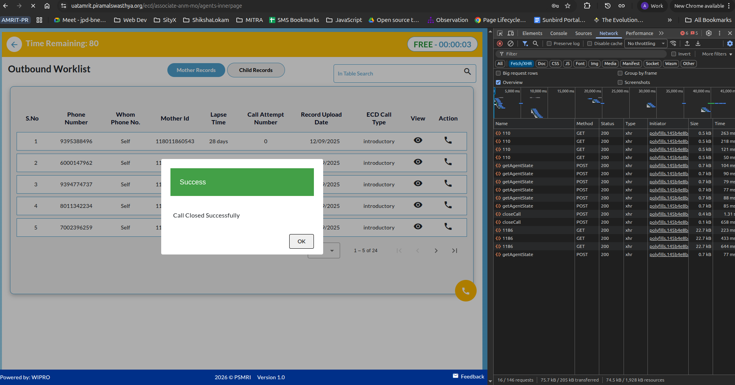Expand the More filters dropdown

point(717,54)
